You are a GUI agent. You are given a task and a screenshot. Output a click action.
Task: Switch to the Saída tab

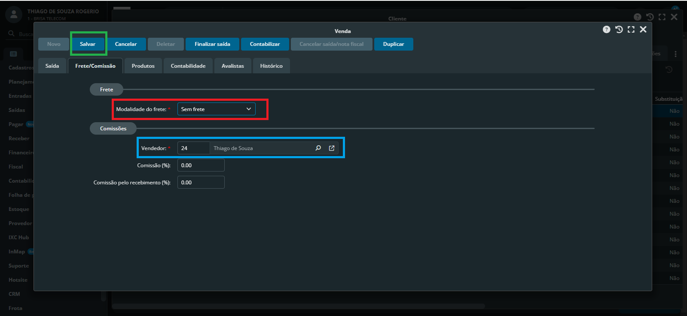[x=52, y=66]
